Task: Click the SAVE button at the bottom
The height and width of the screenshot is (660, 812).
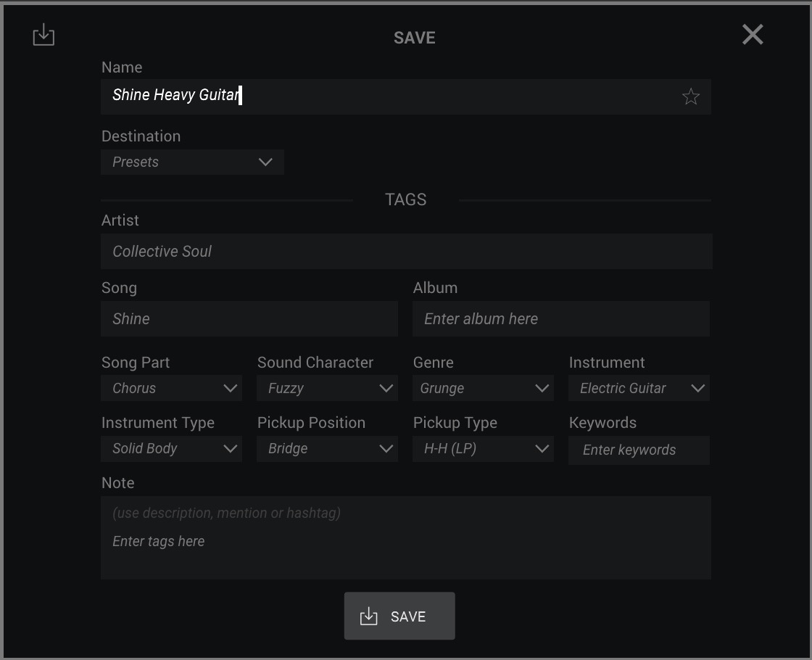Action: (399, 616)
